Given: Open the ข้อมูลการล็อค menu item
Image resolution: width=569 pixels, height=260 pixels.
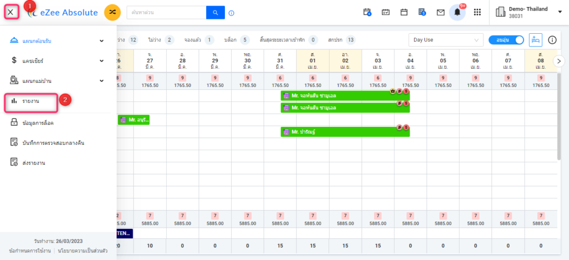Looking at the screenshot, I should pos(38,123).
